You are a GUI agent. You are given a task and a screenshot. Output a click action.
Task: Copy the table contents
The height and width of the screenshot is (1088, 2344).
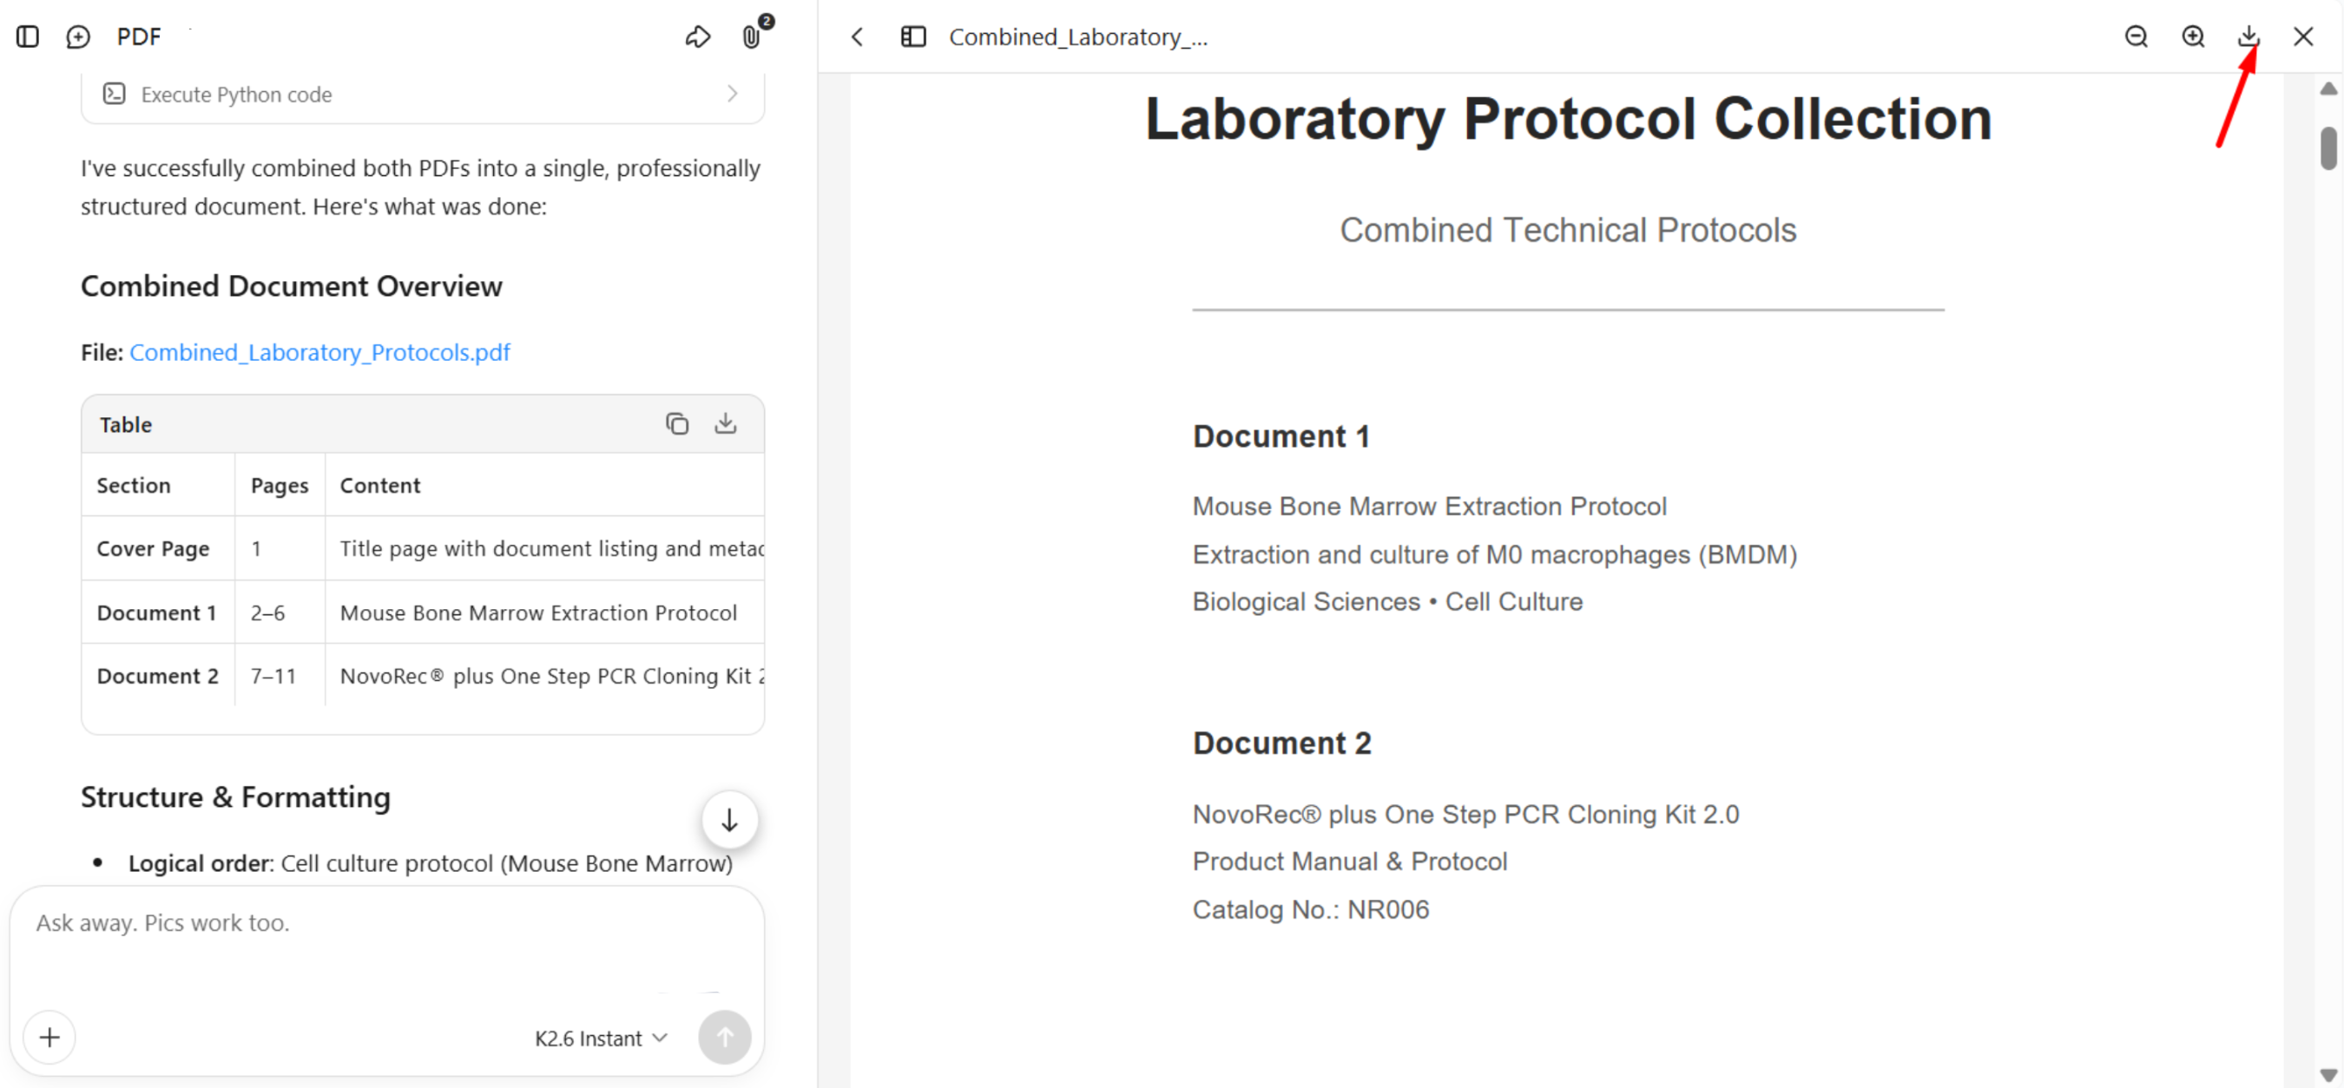click(x=676, y=424)
